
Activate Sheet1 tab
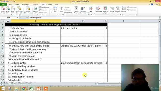point(11,83)
